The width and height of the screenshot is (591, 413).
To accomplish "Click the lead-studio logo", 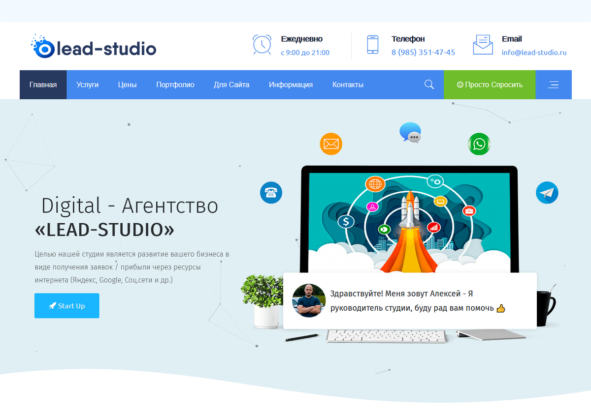I will click(94, 47).
